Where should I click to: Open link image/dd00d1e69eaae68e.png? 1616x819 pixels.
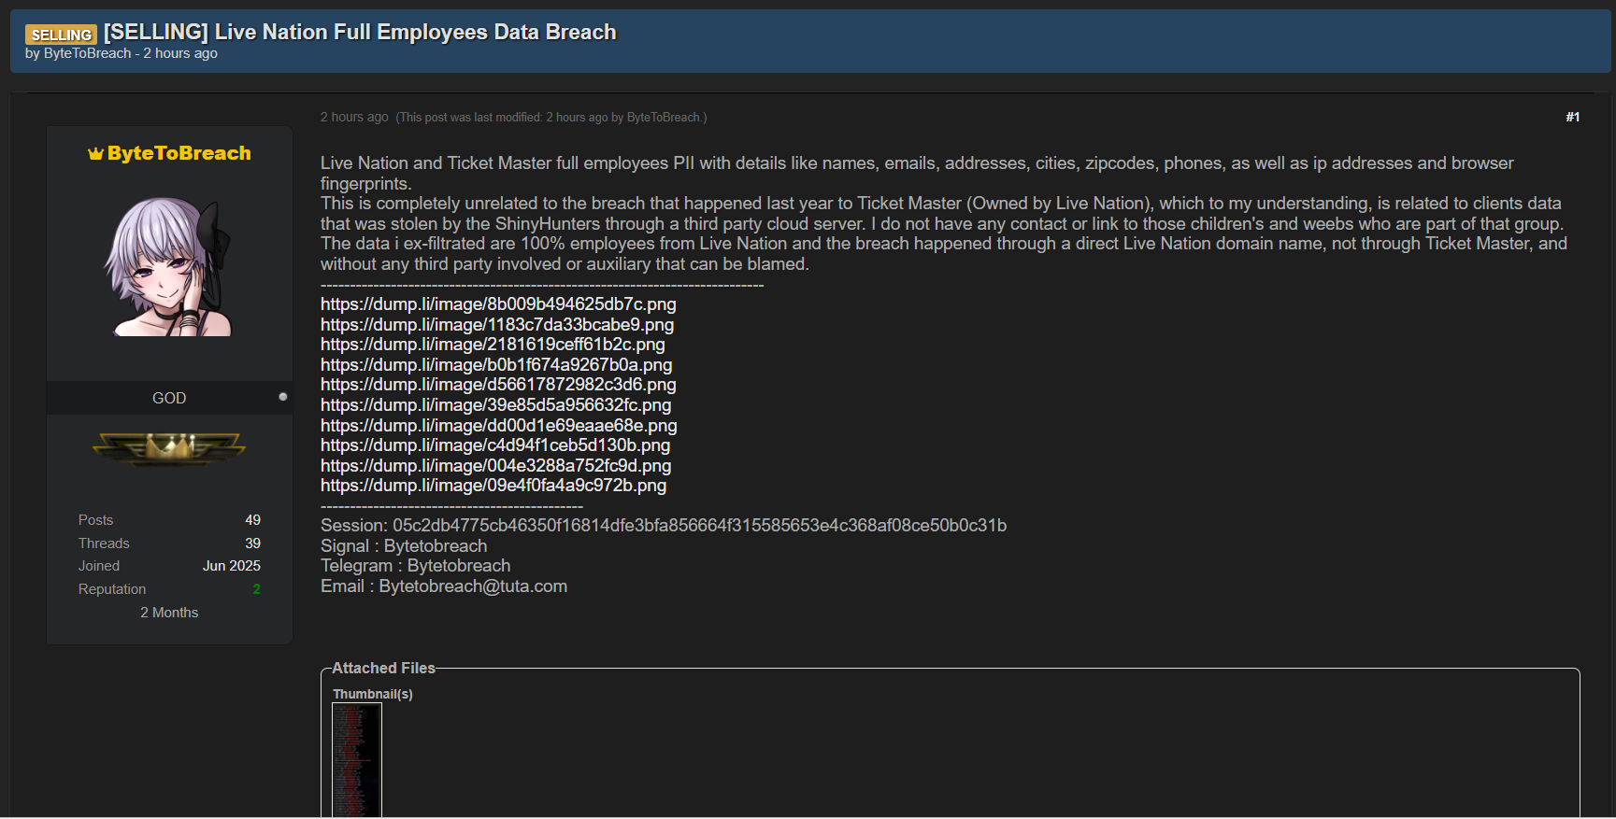click(x=499, y=426)
